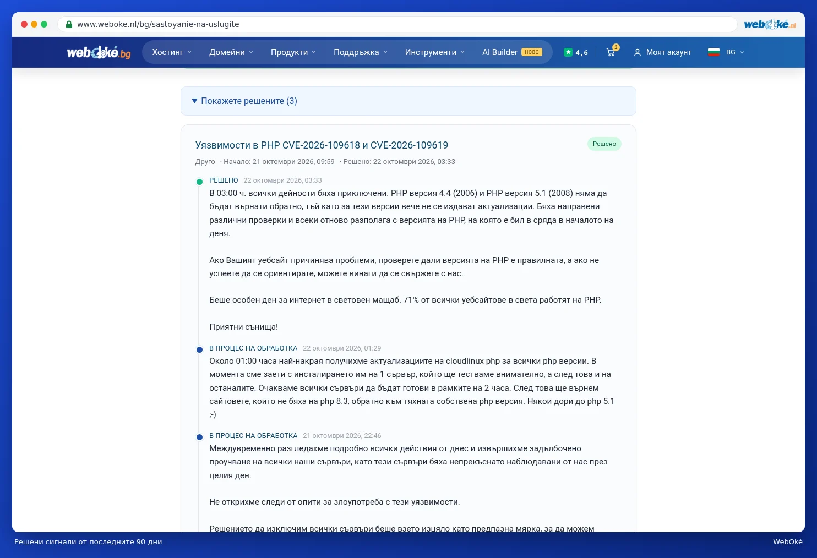Click the user account person icon
This screenshot has height=558, width=817.
click(x=638, y=52)
